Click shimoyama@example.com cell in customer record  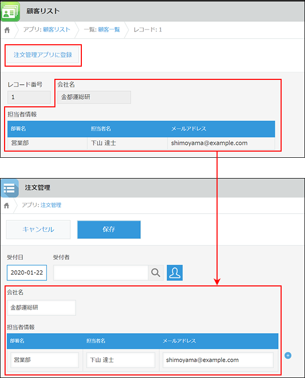coord(221,143)
